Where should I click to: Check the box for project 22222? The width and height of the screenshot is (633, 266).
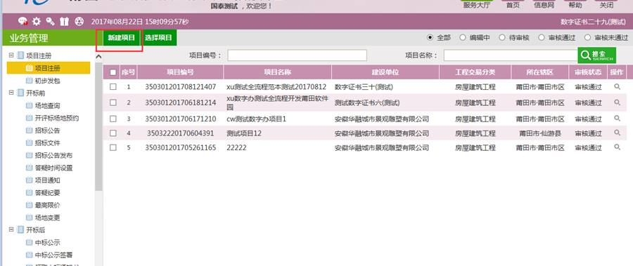point(113,147)
